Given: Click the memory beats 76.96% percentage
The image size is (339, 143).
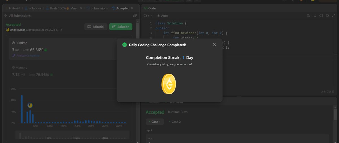Looking at the screenshot, I should coord(42,75).
